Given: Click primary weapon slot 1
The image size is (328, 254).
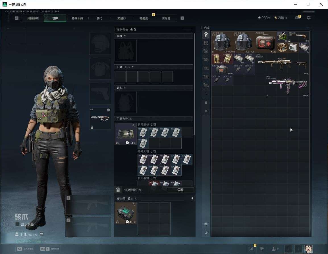Looking at the screenshot, I should 88,205.
